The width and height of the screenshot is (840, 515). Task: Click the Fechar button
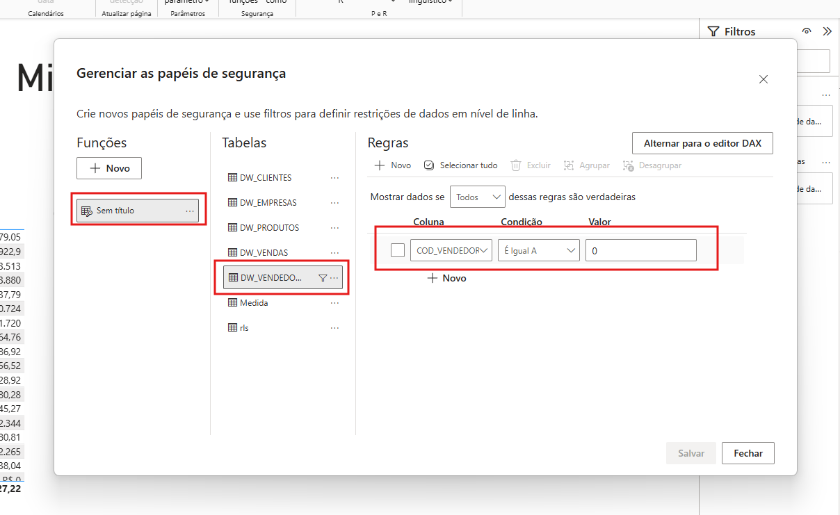point(748,453)
